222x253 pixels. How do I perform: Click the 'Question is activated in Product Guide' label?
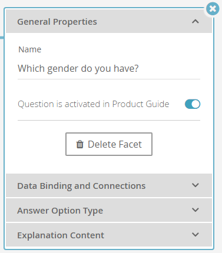[94, 104]
